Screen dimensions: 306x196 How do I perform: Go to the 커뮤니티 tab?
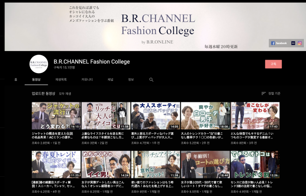tap(87, 79)
